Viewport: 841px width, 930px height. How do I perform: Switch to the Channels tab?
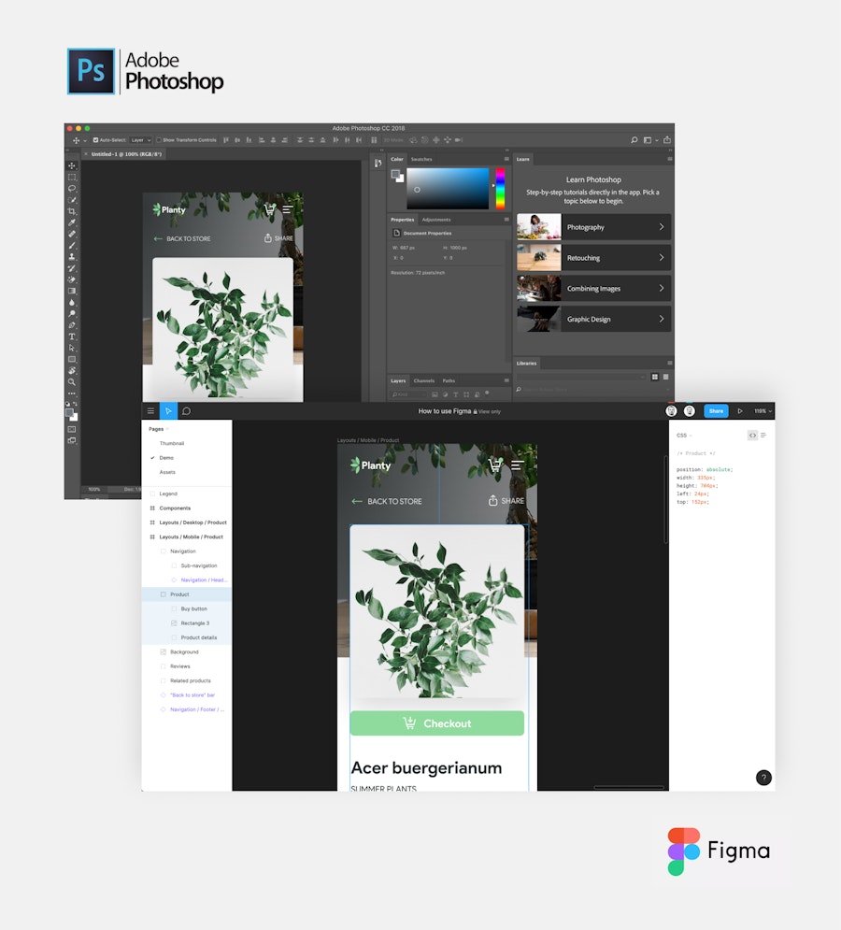[424, 380]
